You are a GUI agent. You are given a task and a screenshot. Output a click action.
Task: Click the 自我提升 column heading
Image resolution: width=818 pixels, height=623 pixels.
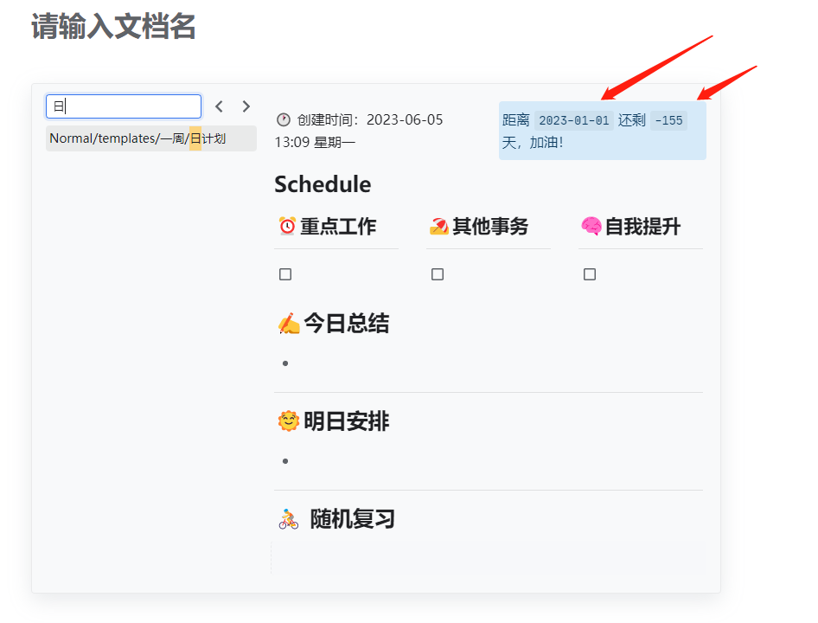(x=642, y=226)
